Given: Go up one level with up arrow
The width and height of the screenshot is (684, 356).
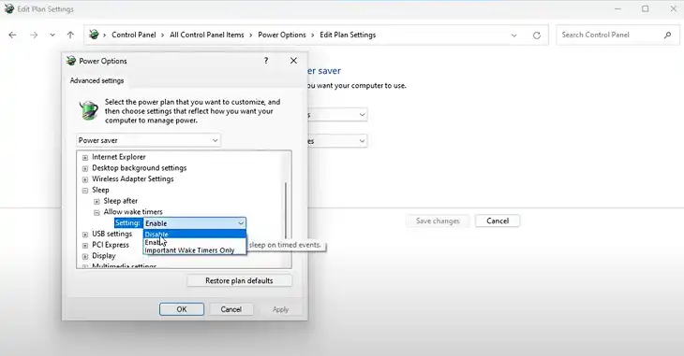Looking at the screenshot, I should coord(70,35).
